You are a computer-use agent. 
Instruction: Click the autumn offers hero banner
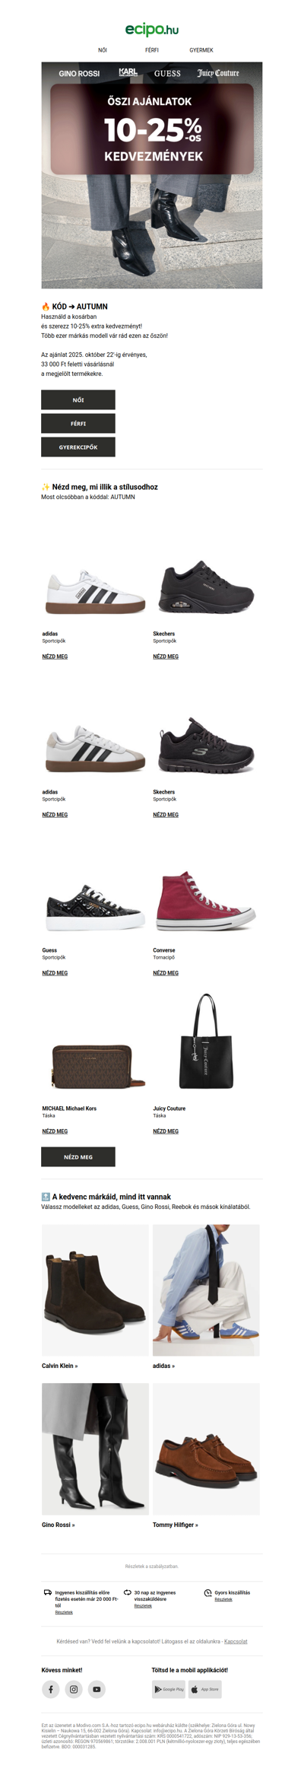(x=152, y=175)
